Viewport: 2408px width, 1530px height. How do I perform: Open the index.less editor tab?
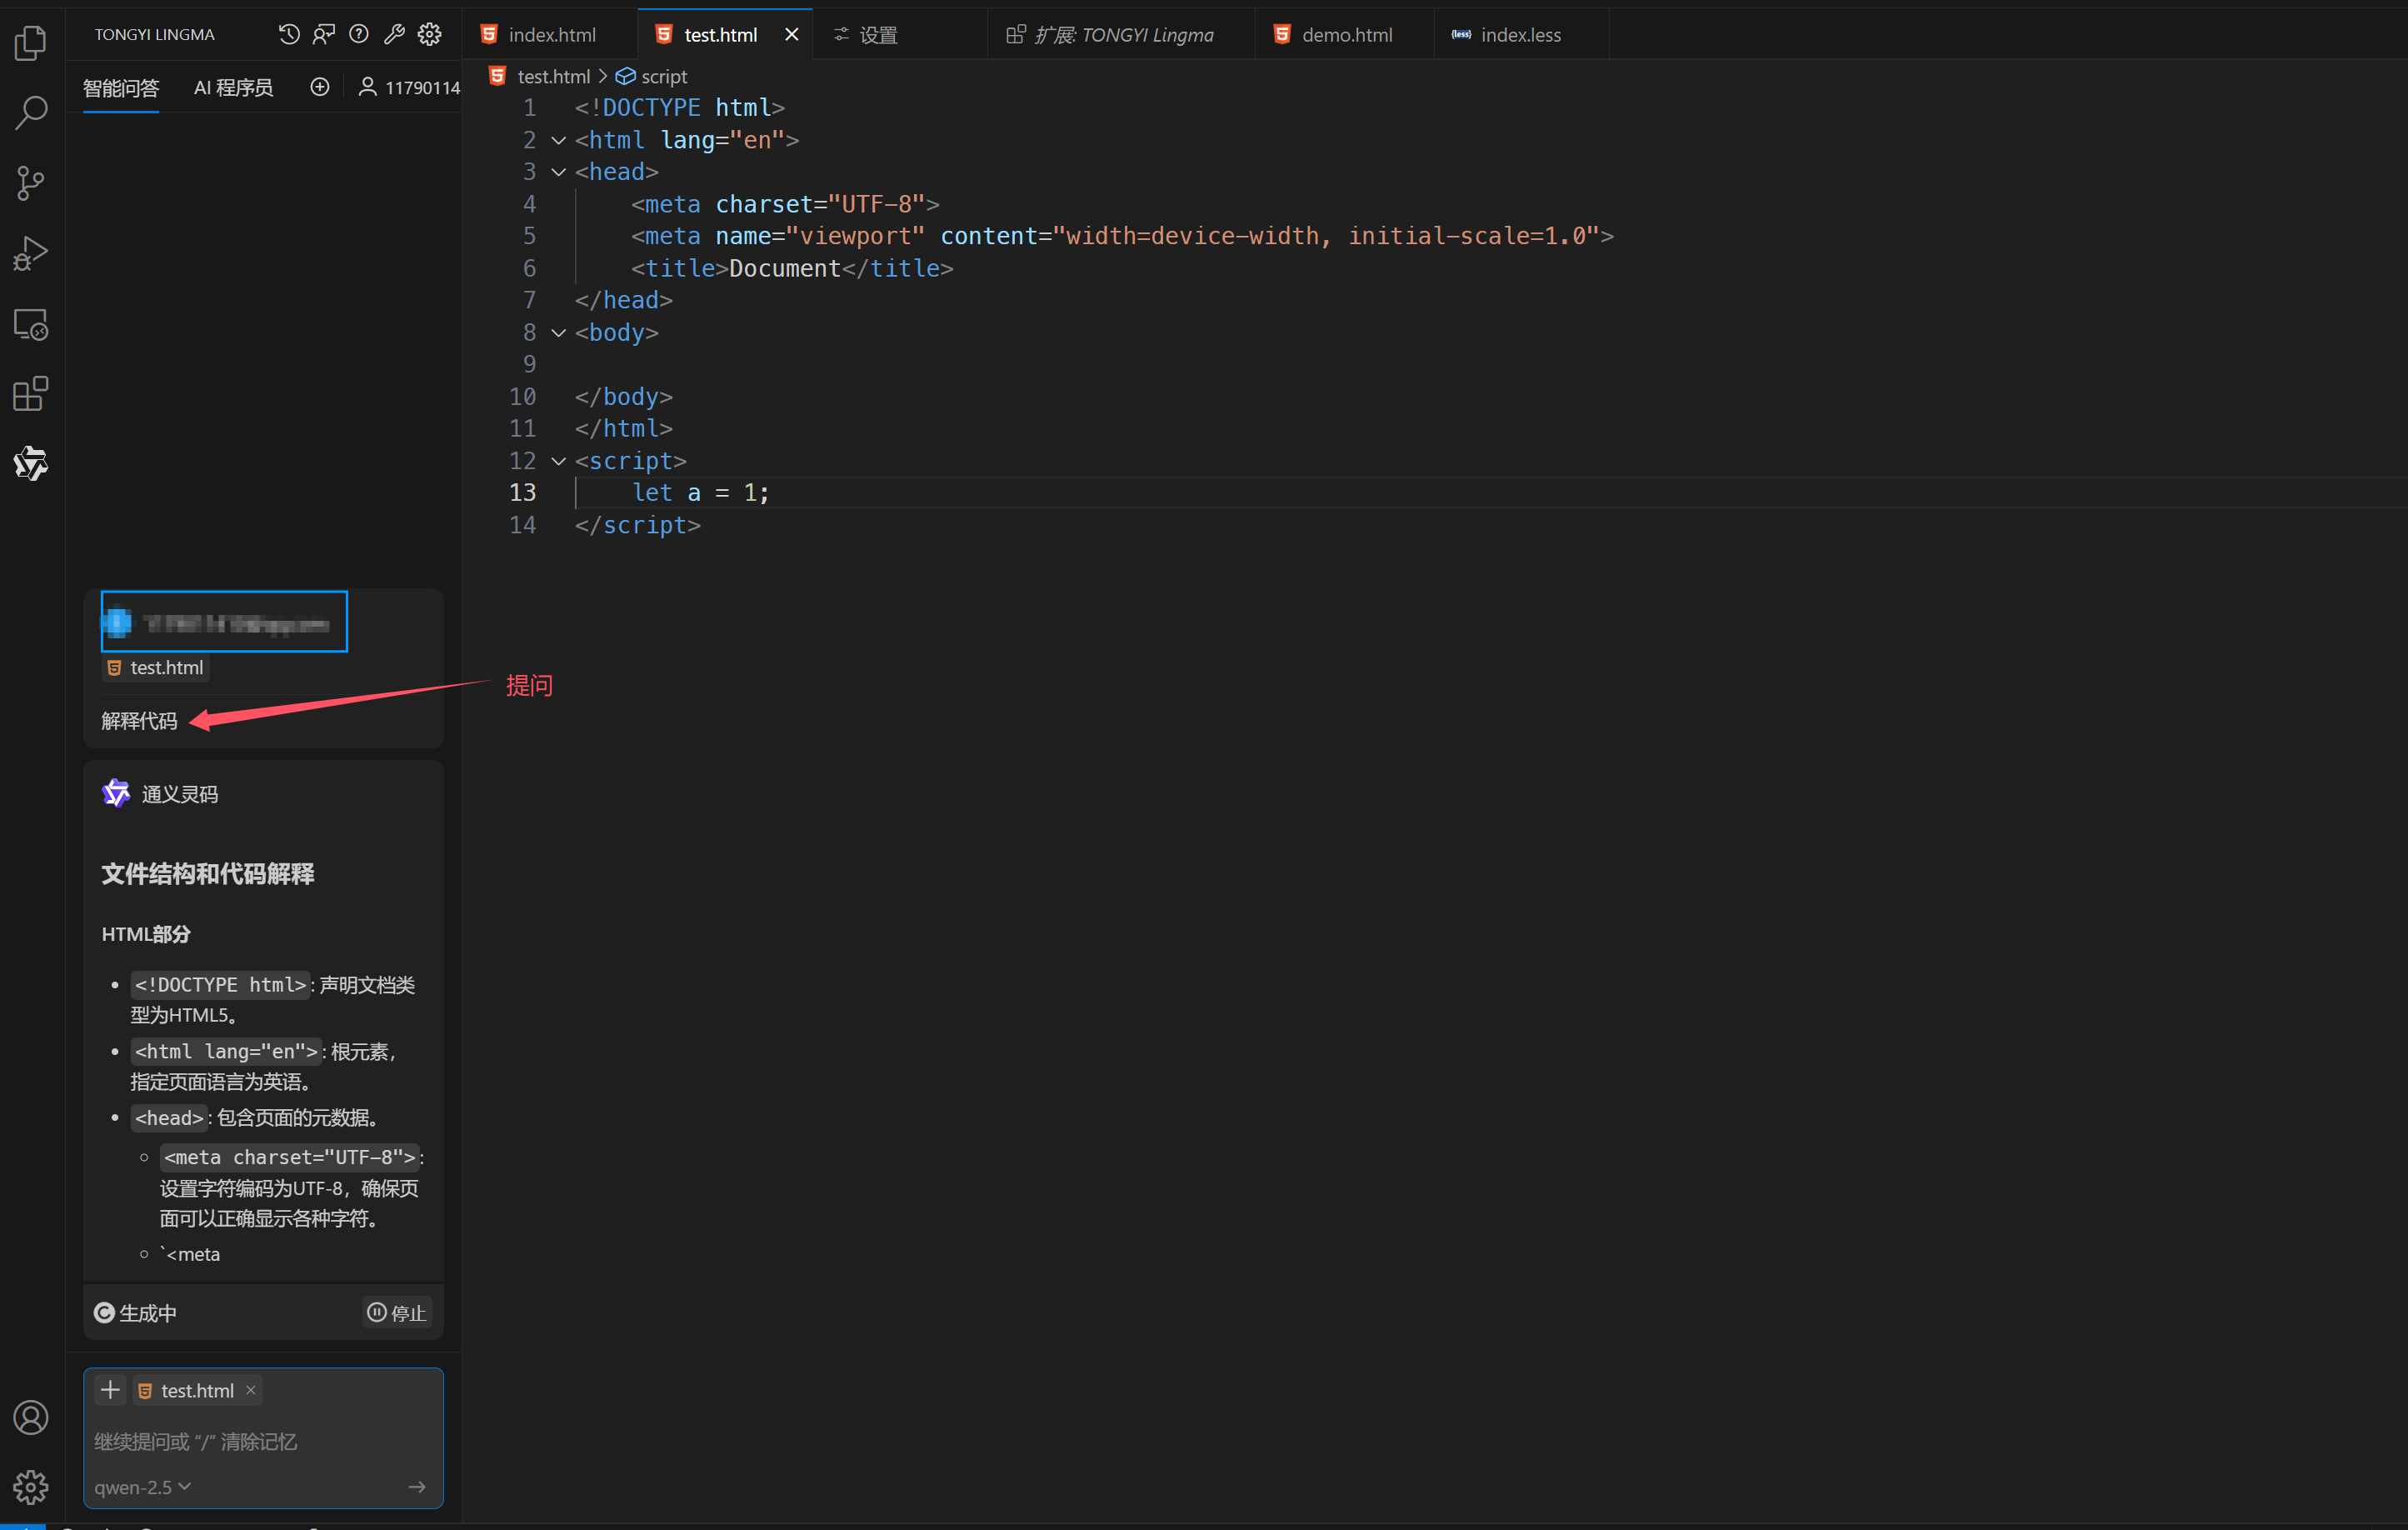point(1520,34)
